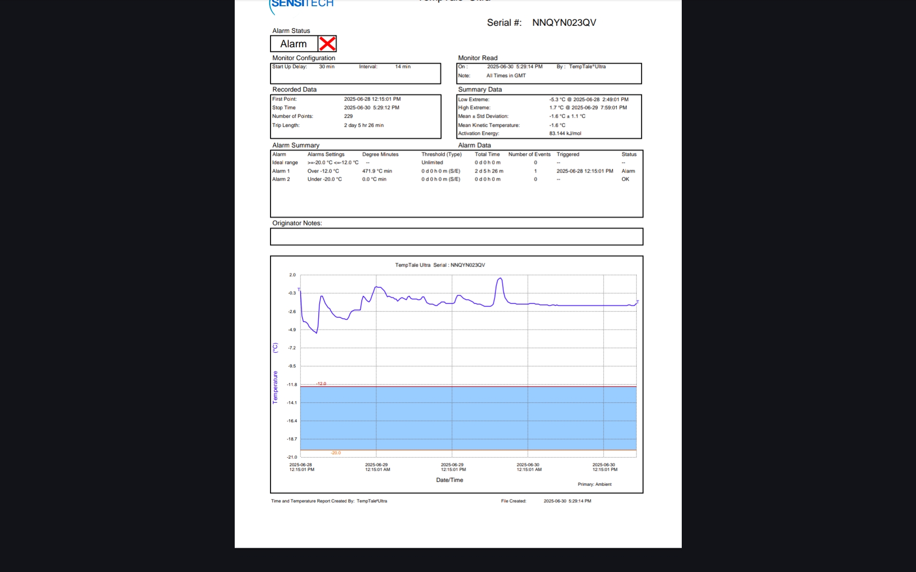Image resolution: width=916 pixels, height=572 pixels.
Task: Click the Originator Notes empty field
Action: (456, 236)
